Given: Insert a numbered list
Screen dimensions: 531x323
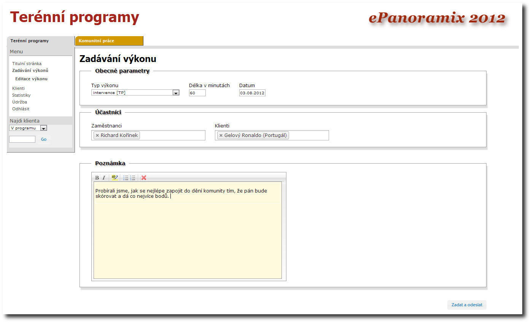Looking at the screenshot, I should pos(132,178).
